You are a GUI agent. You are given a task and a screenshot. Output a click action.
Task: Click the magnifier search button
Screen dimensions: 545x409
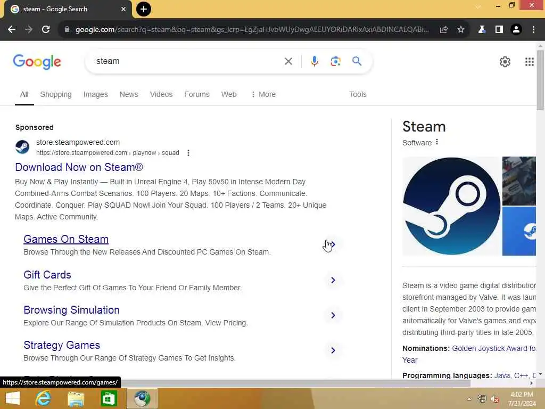point(357,61)
